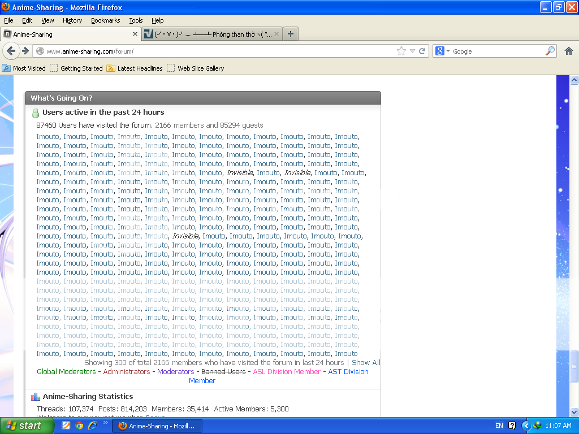Expand the URL bar history dropdown arrow
Screen dimensions: 579x434
point(413,51)
